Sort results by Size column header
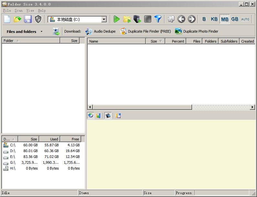Screen dimensions: 257x197 point(155,41)
